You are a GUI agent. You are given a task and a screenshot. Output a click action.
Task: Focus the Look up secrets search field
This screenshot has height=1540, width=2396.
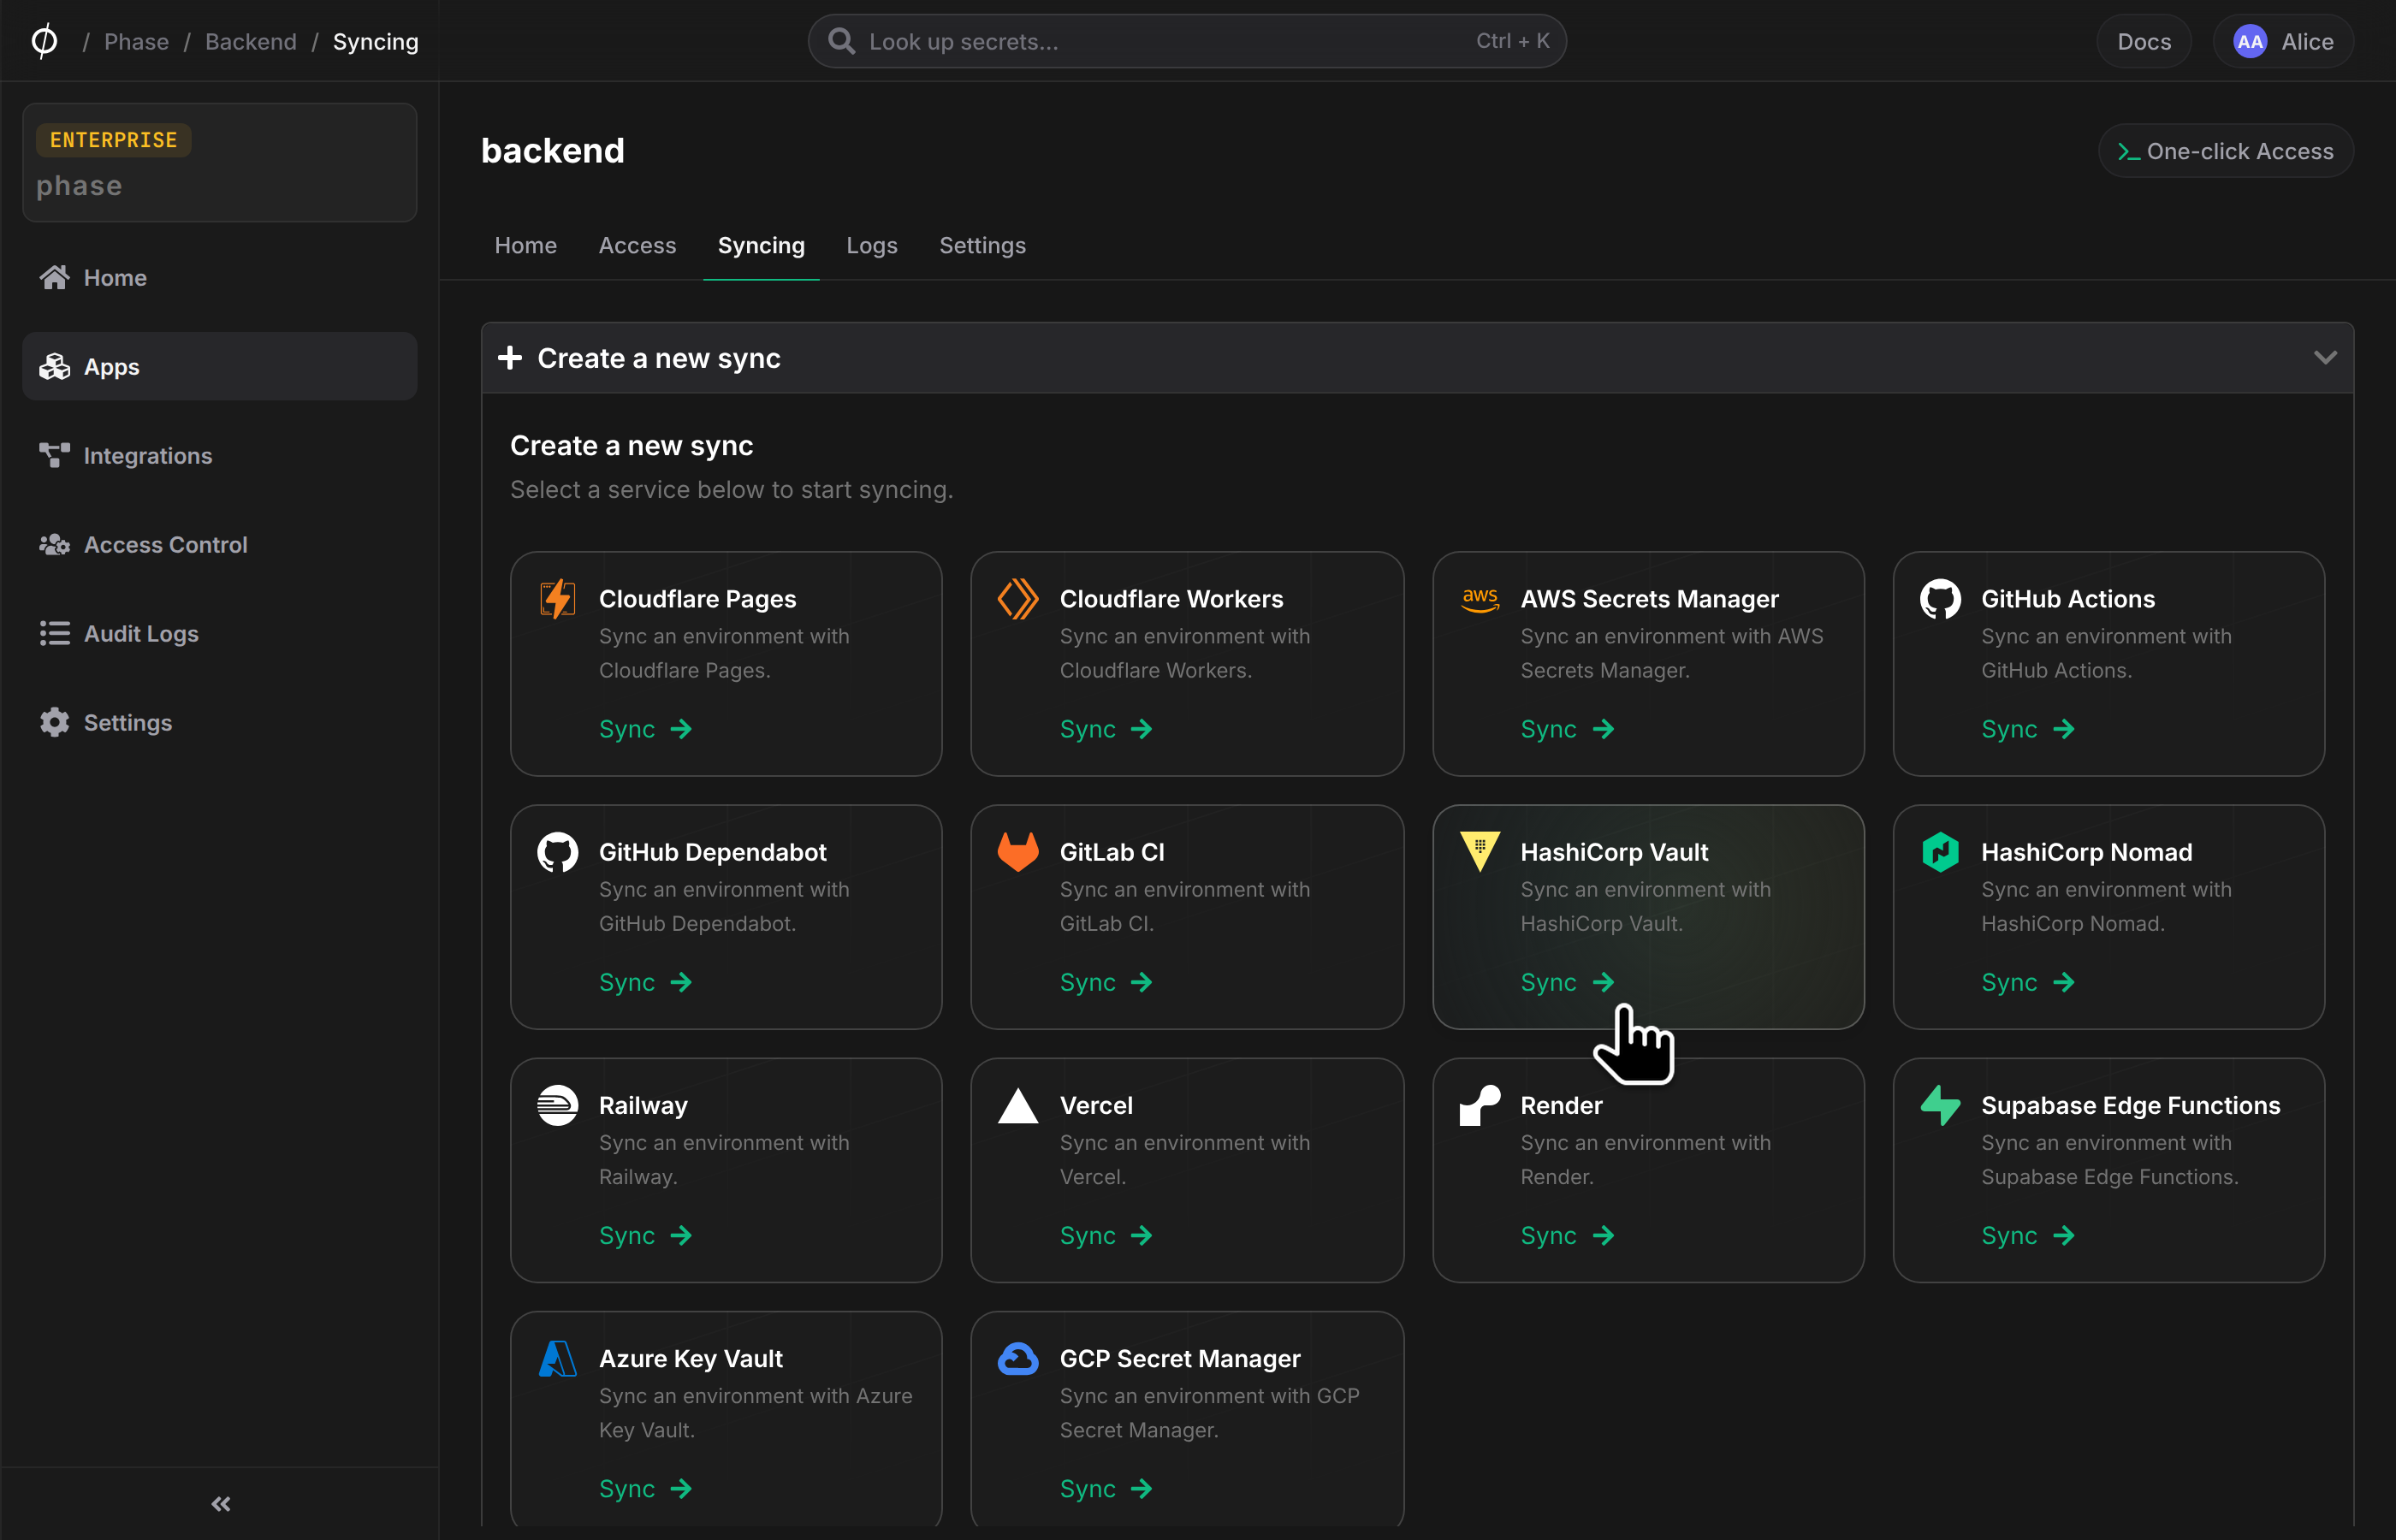click(1187, 41)
